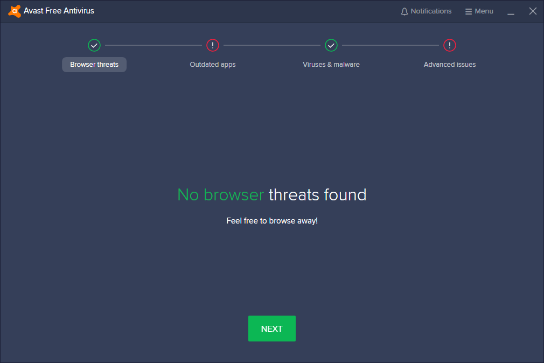Select the Advanced issues step label

tap(450, 65)
